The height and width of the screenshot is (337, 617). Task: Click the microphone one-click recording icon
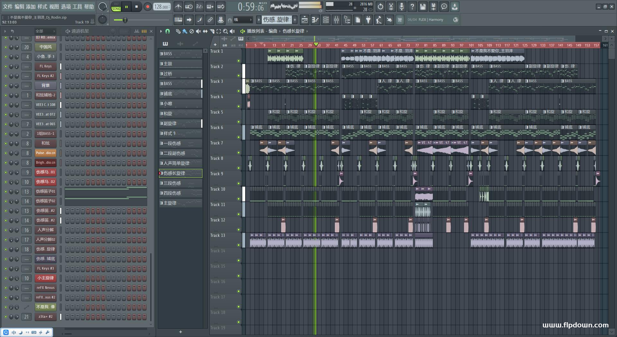[x=402, y=6]
